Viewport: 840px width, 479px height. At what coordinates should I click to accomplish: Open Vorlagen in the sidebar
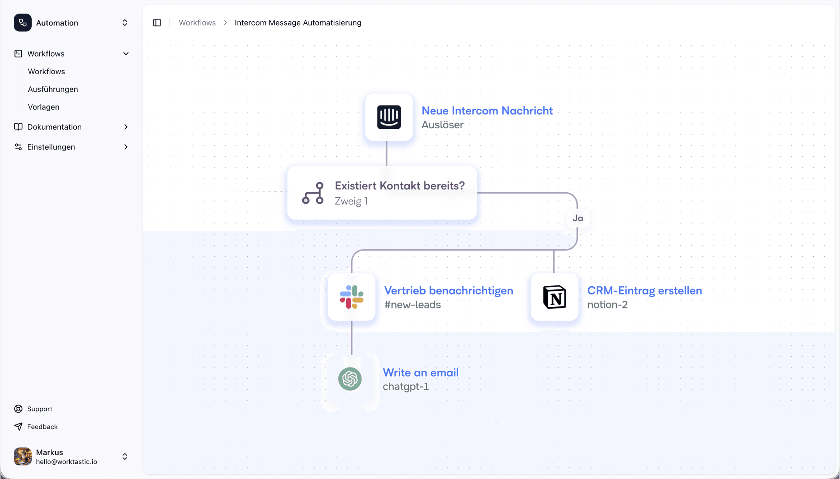tap(43, 107)
